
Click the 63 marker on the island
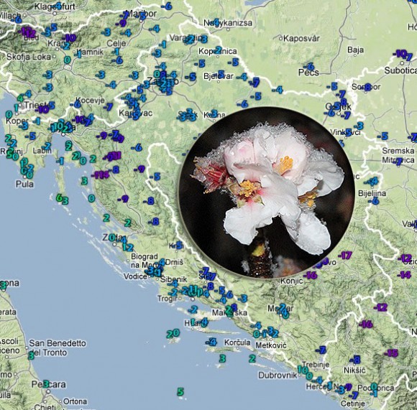(63, 199)
